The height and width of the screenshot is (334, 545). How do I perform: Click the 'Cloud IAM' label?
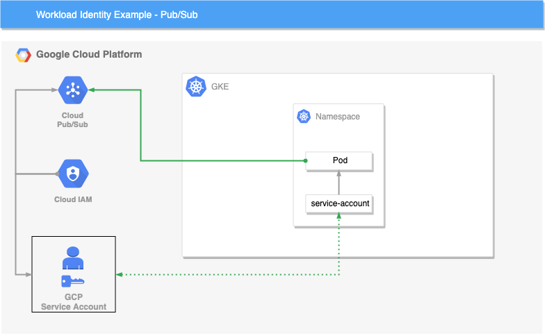pyautogui.click(x=73, y=199)
